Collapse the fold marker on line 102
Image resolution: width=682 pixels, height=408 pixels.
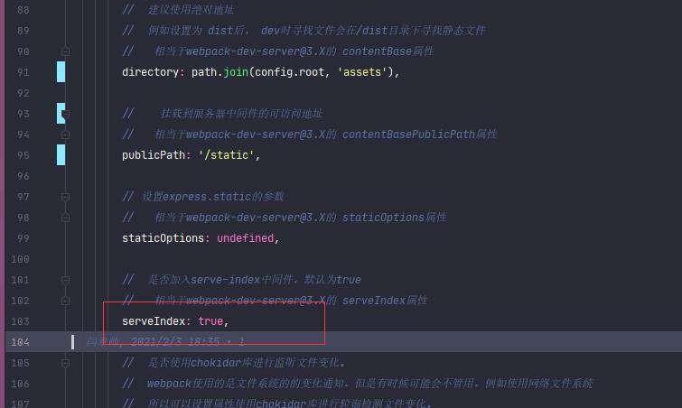pos(65,301)
